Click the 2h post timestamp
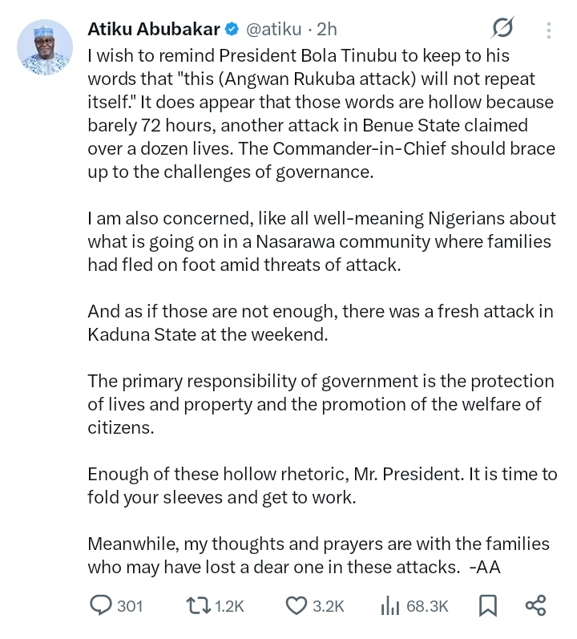Image resolution: width=577 pixels, height=639 pixels. click(x=327, y=30)
